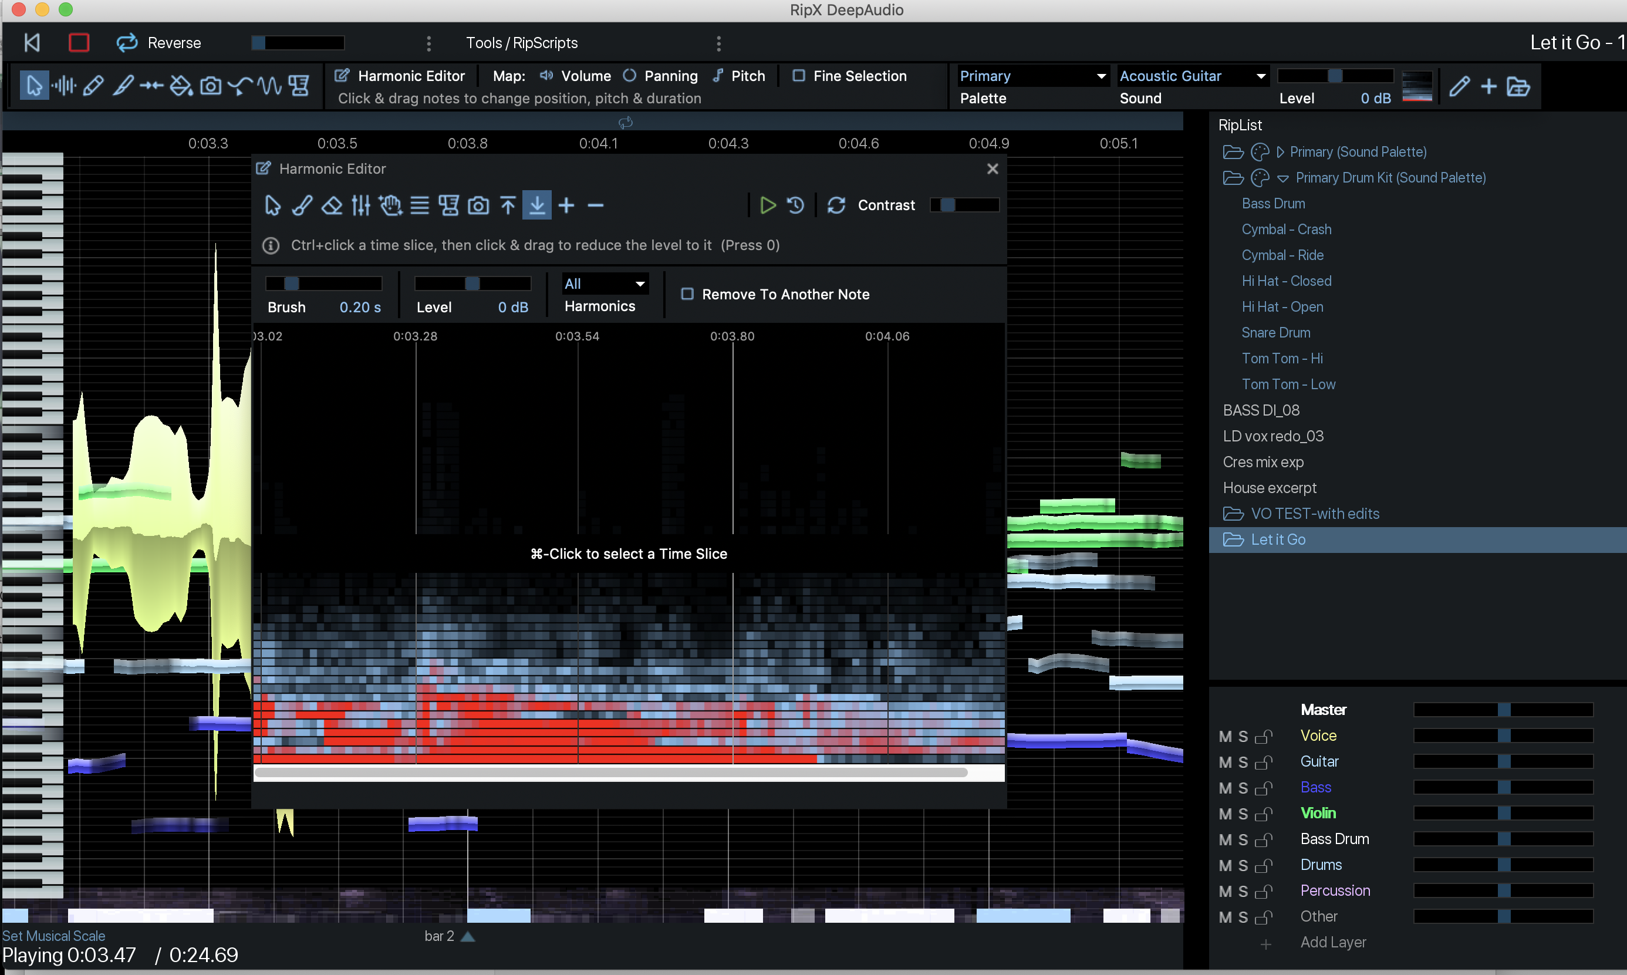
Task: Collapse the Primary Drum Kit (Sound Palette) arrow
Action: 1282,178
